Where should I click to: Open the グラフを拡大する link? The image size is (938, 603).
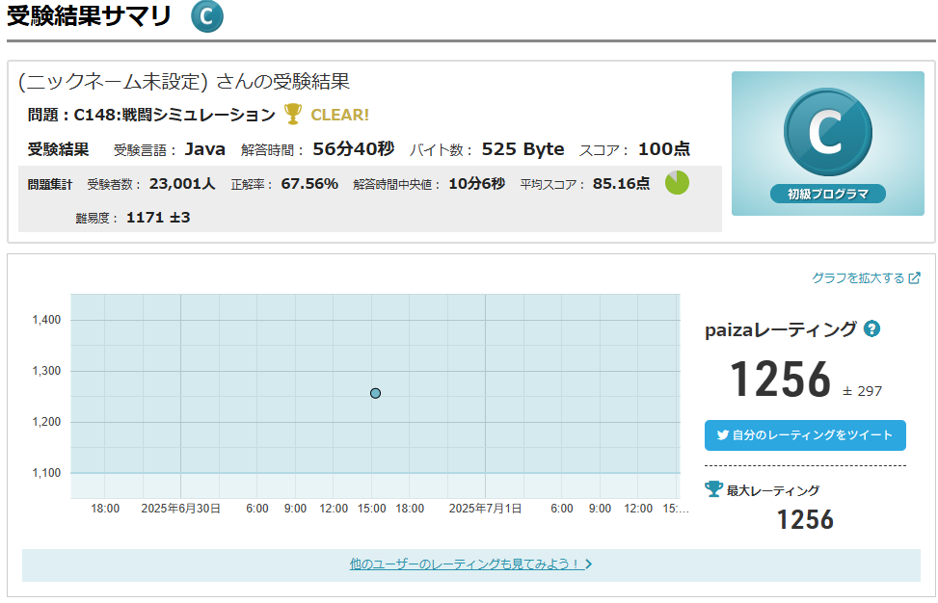[857, 278]
